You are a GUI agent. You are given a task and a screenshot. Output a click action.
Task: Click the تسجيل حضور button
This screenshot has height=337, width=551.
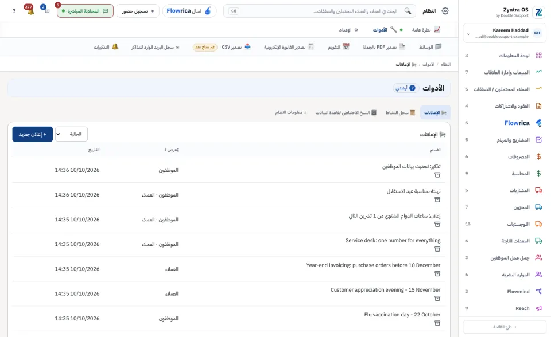(138, 11)
